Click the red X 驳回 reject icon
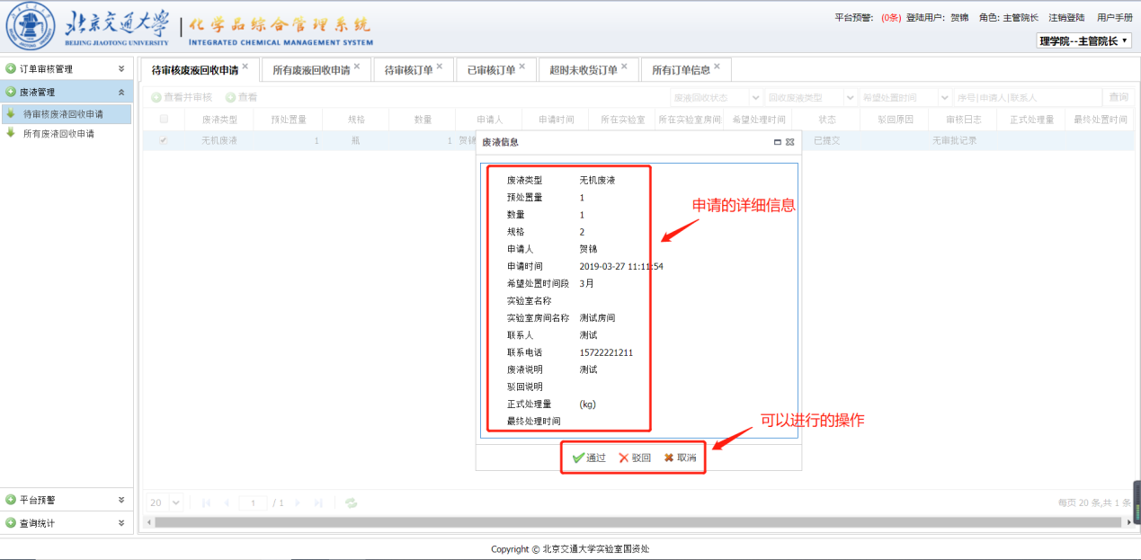This screenshot has width=1141, height=560. coord(624,458)
